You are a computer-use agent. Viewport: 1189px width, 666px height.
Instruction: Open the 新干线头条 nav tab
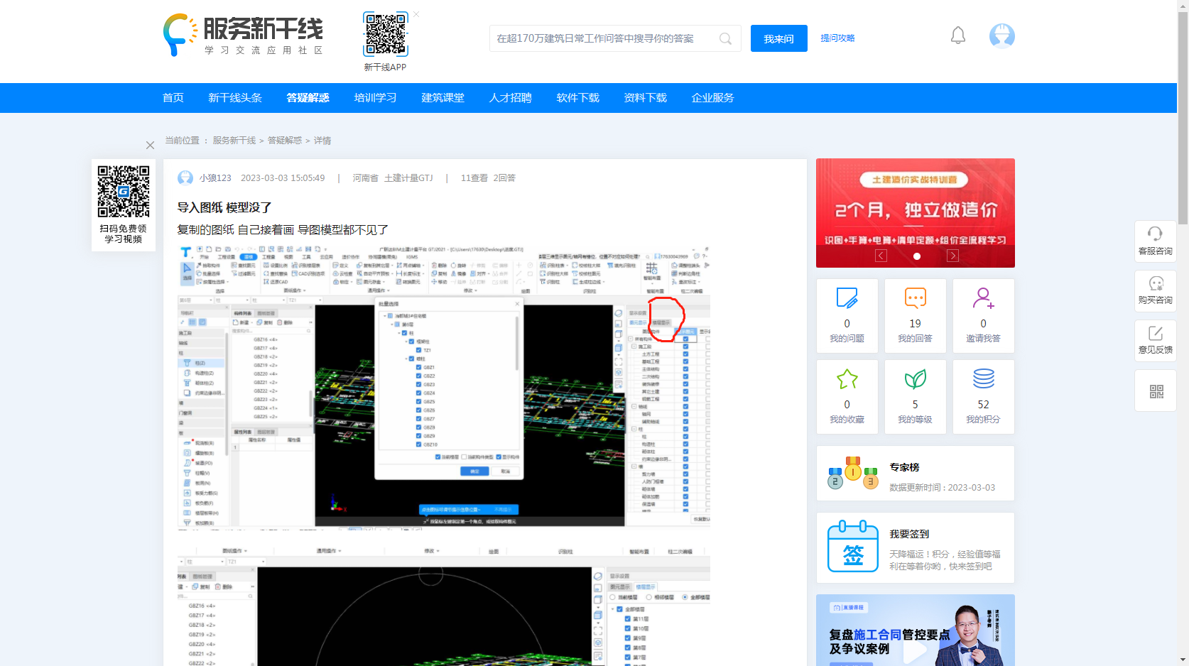pos(235,98)
